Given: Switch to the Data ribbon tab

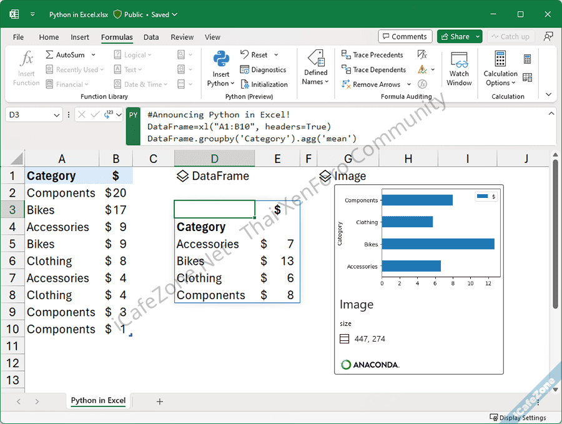Looking at the screenshot, I should click(x=151, y=37).
